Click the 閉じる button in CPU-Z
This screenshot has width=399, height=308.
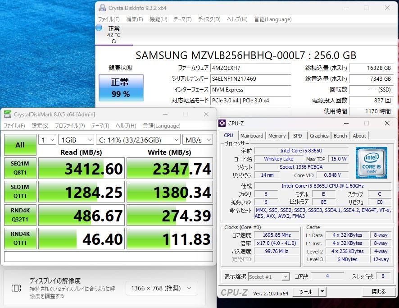379,292
